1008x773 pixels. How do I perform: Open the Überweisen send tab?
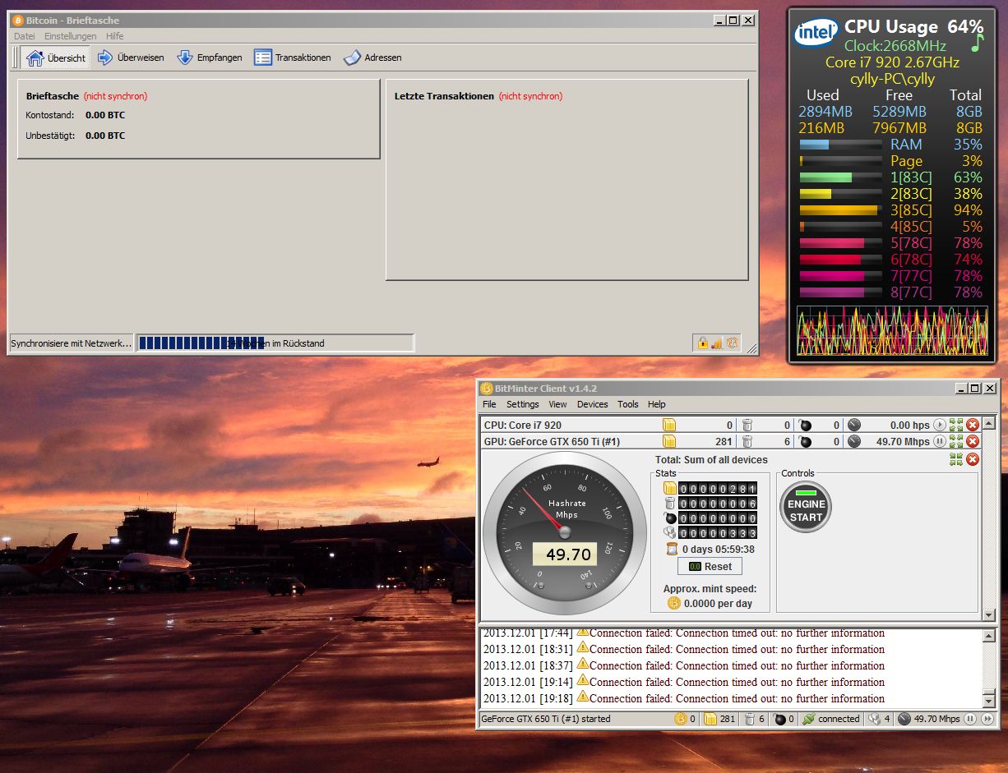[x=131, y=58]
